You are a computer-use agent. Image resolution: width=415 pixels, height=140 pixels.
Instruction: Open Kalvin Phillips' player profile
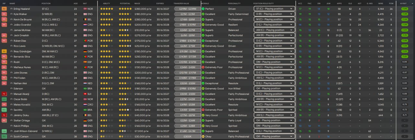22,126
